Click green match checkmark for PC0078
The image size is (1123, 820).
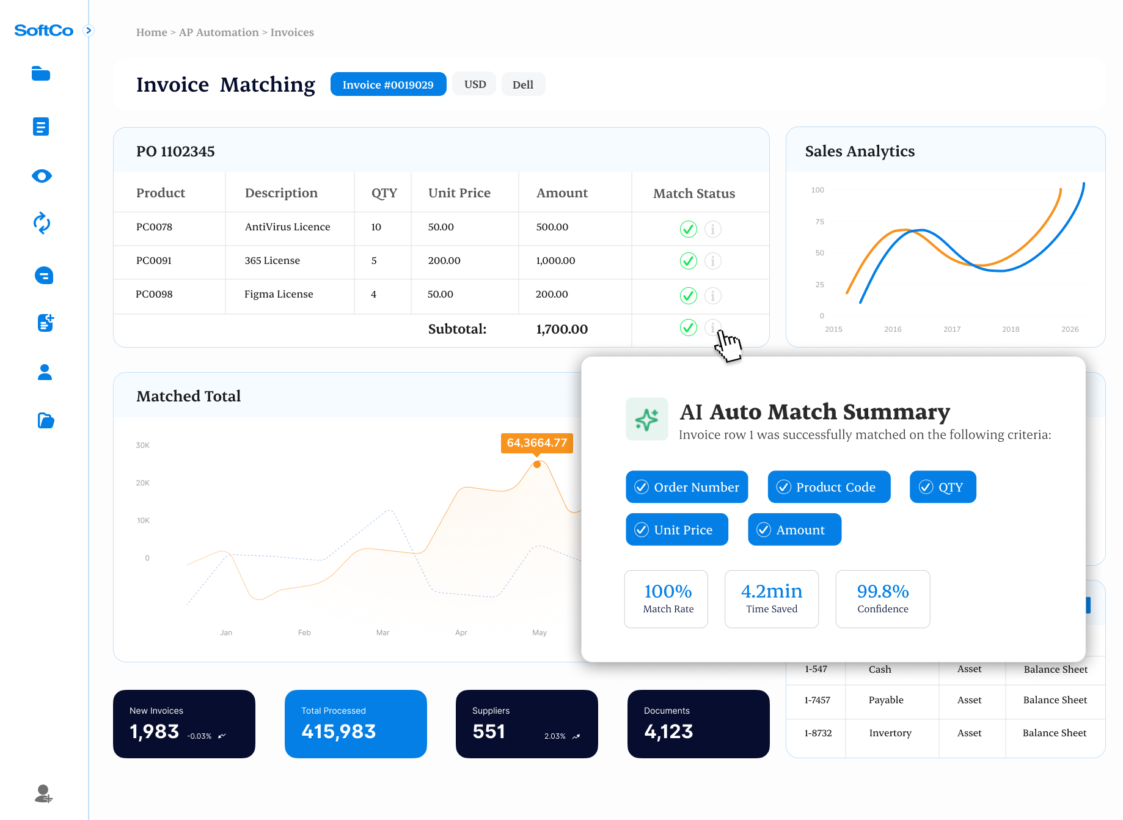coord(689,229)
